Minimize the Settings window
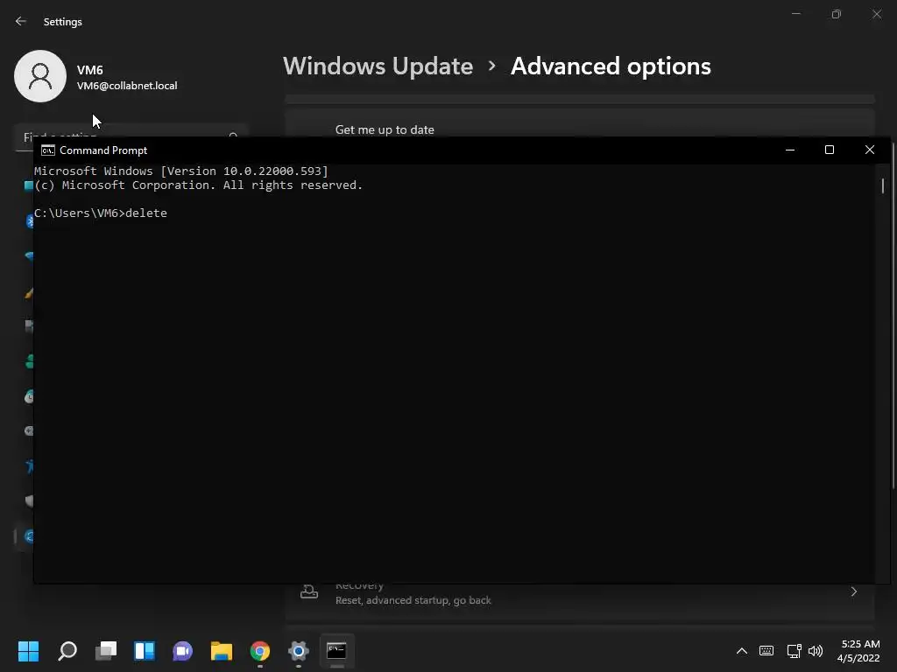Viewport: 897px width, 672px height. point(796,14)
